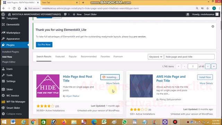Switch to Recommended tab
This screenshot has height=125, width=222.
tap(89, 57)
